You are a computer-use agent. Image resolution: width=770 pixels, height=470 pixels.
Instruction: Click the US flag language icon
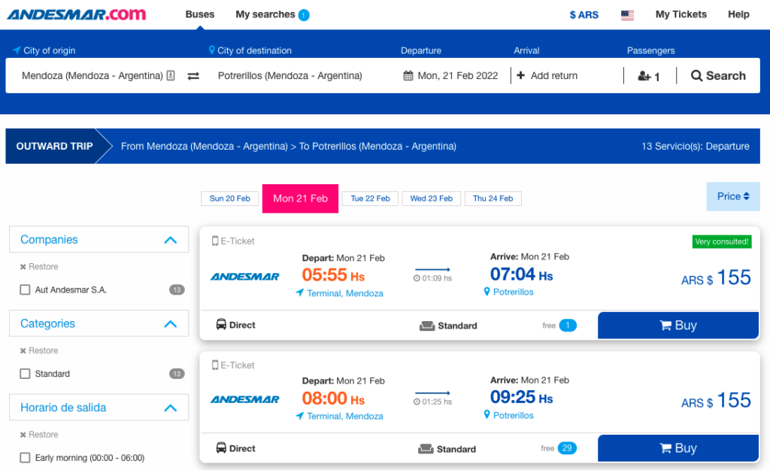coord(627,15)
